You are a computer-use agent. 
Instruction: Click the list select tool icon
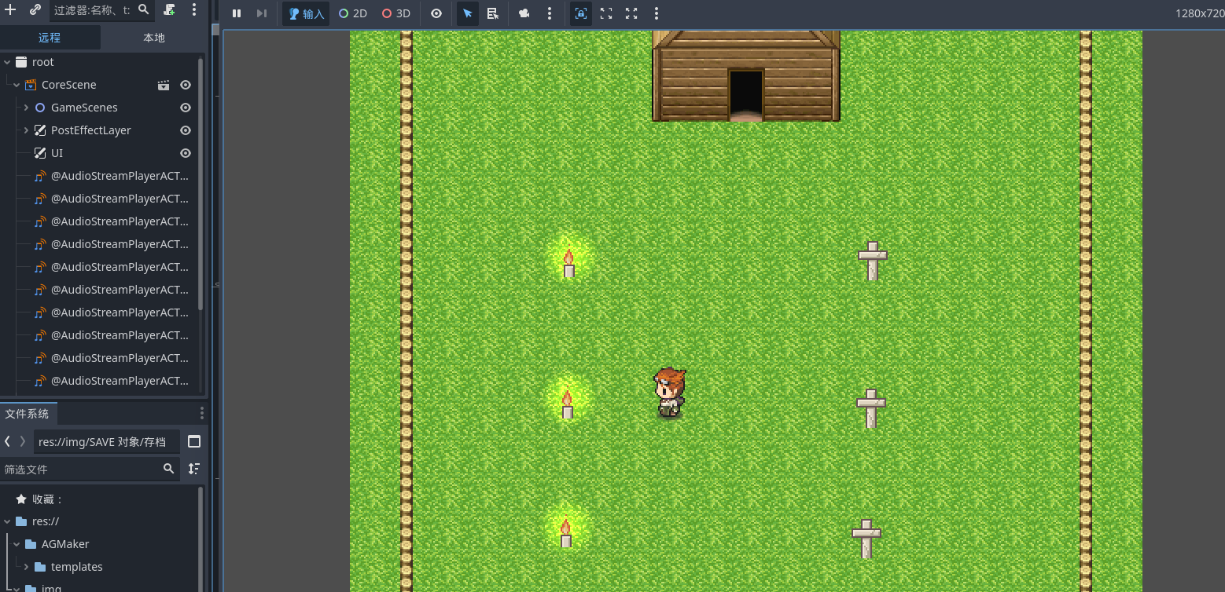click(493, 13)
